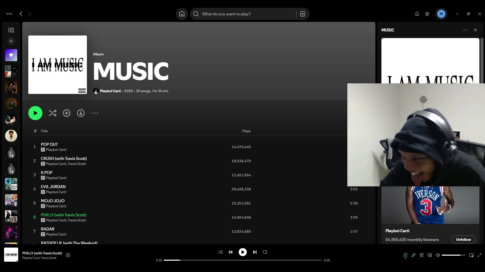Skip to previous track
Screen dimensions: 485x272
[x=231, y=252]
